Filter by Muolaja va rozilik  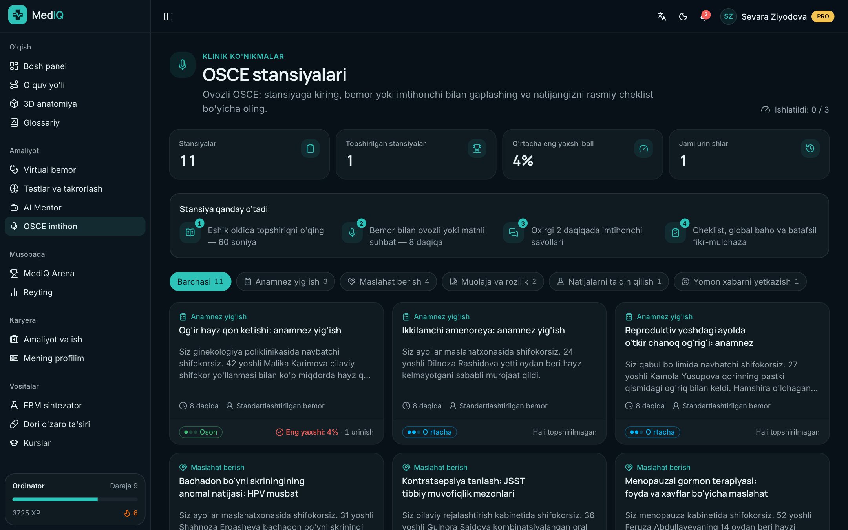tap(493, 281)
